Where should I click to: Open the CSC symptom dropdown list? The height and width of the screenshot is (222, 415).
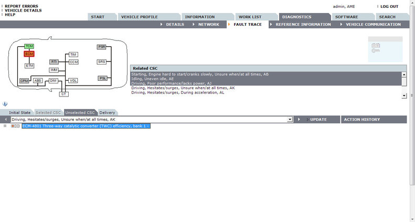[290, 120]
